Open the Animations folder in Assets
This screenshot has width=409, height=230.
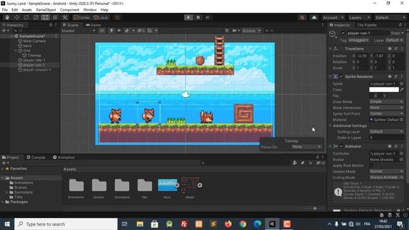click(76, 188)
